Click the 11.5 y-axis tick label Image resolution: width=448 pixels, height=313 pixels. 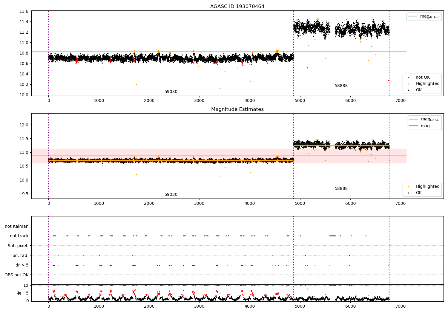click(24, 139)
